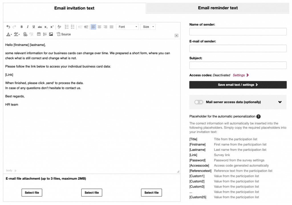
Task: Toggle underline formatting
Action: click(x=34, y=27)
